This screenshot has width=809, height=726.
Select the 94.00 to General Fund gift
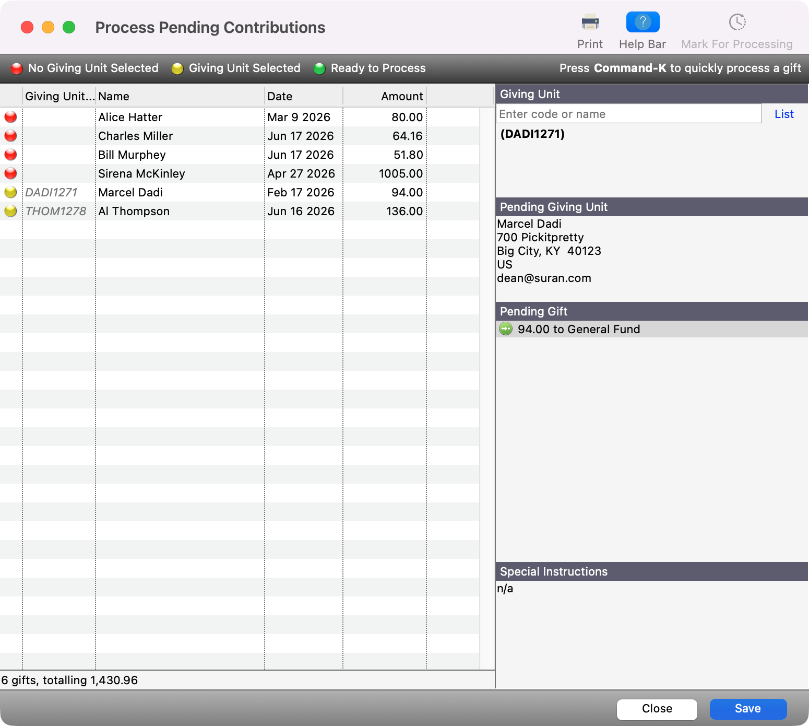coord(651,329)
